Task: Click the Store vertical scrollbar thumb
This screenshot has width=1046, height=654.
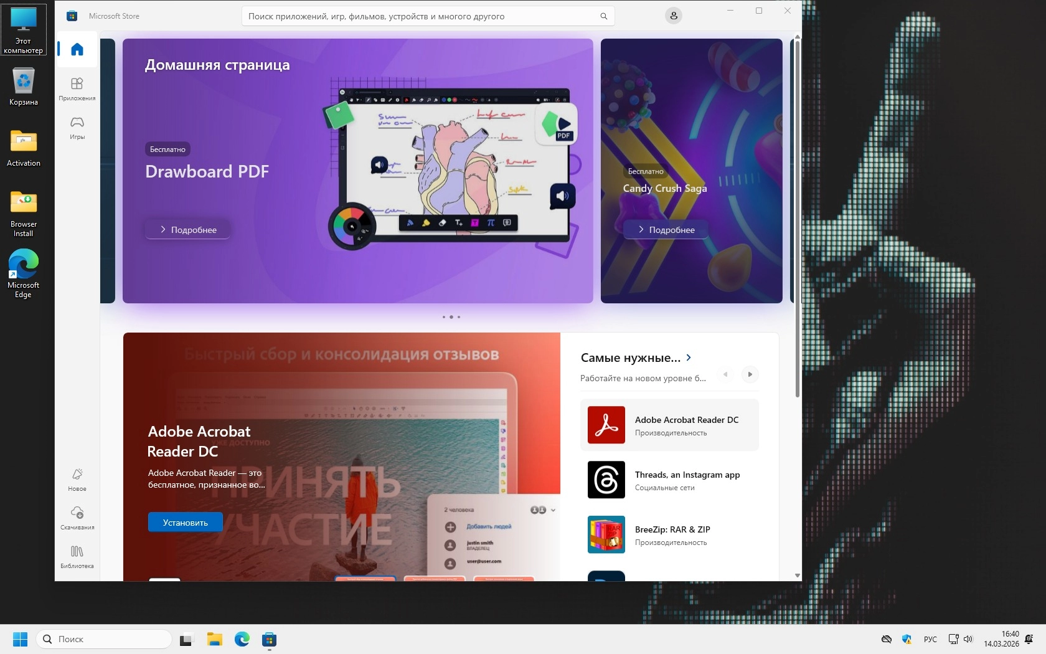Action: (x=798, y=218)
